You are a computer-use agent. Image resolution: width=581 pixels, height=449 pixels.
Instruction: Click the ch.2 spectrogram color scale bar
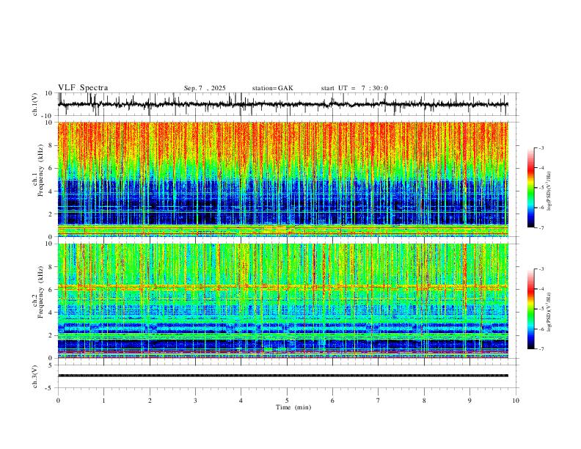click(x=530, y=309)
